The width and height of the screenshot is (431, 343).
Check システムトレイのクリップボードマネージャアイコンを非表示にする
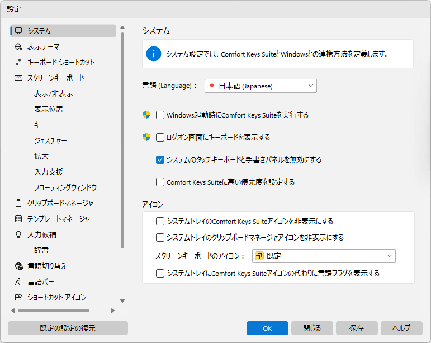pos(160,237)
